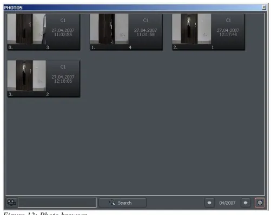This screenshot has width=271, height=215.
Task: Click the clock time filter icon
Action: [260, 203]
